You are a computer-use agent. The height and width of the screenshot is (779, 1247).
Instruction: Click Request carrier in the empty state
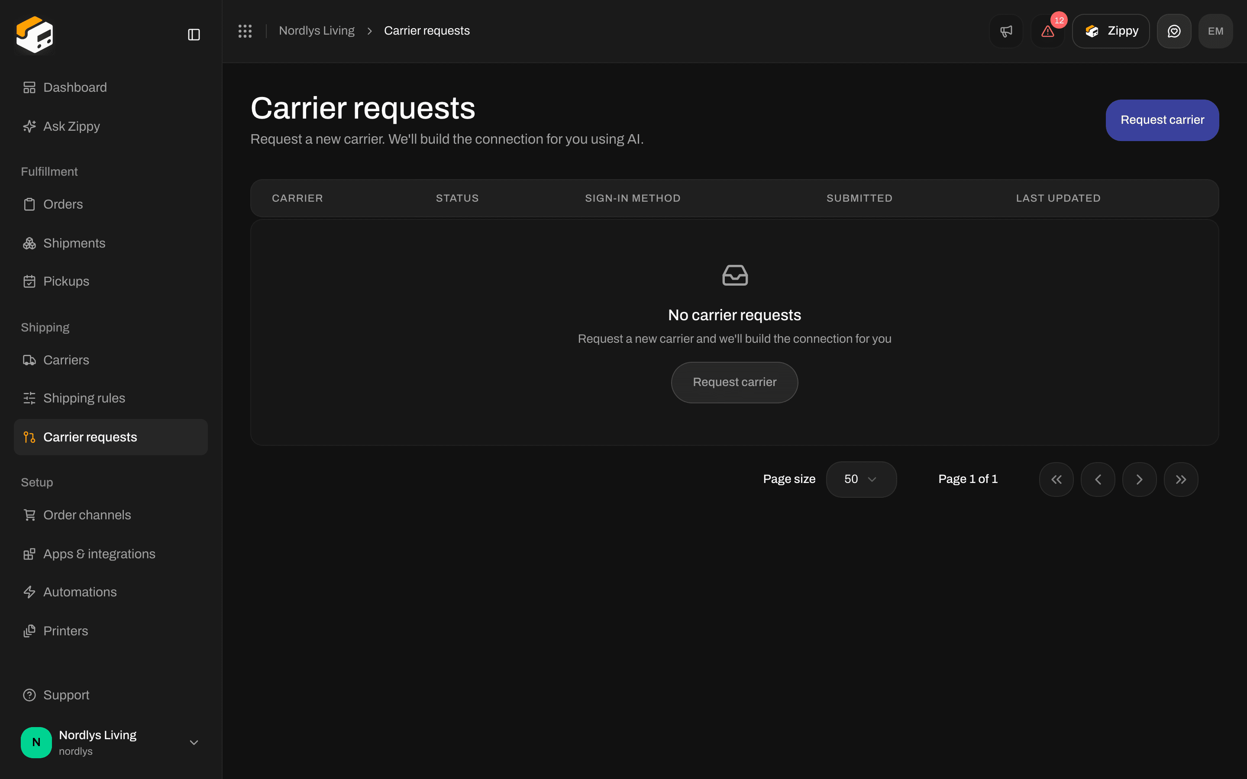pos(734,382)
